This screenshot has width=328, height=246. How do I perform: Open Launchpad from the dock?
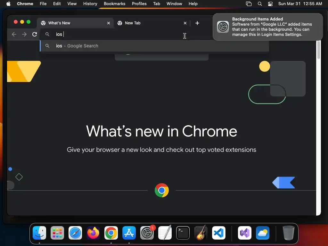tap(57, 233)
